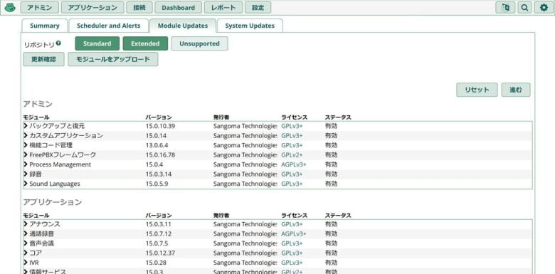Click the 有効 status for 録音
555x274 pixels.
[x=332, y=174]
